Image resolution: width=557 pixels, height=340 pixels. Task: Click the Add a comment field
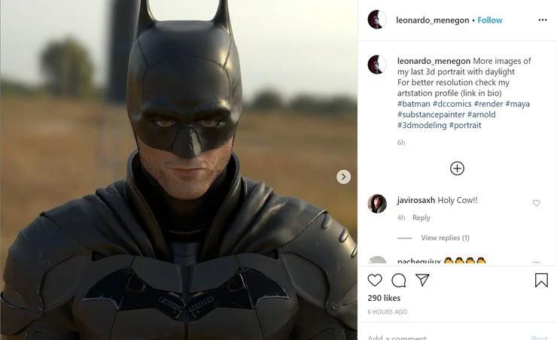pyautogui.click(x=437, y=337)
